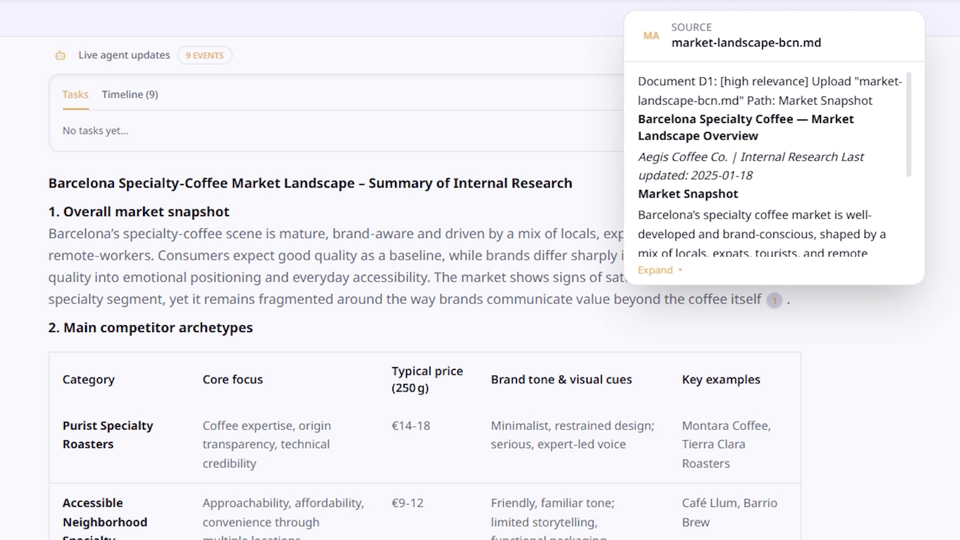Image resolution: width=960 pixels, height=540 pixels.
Task: Click the Main competitor archetypes heading
Action: click(x=150, y=327)
